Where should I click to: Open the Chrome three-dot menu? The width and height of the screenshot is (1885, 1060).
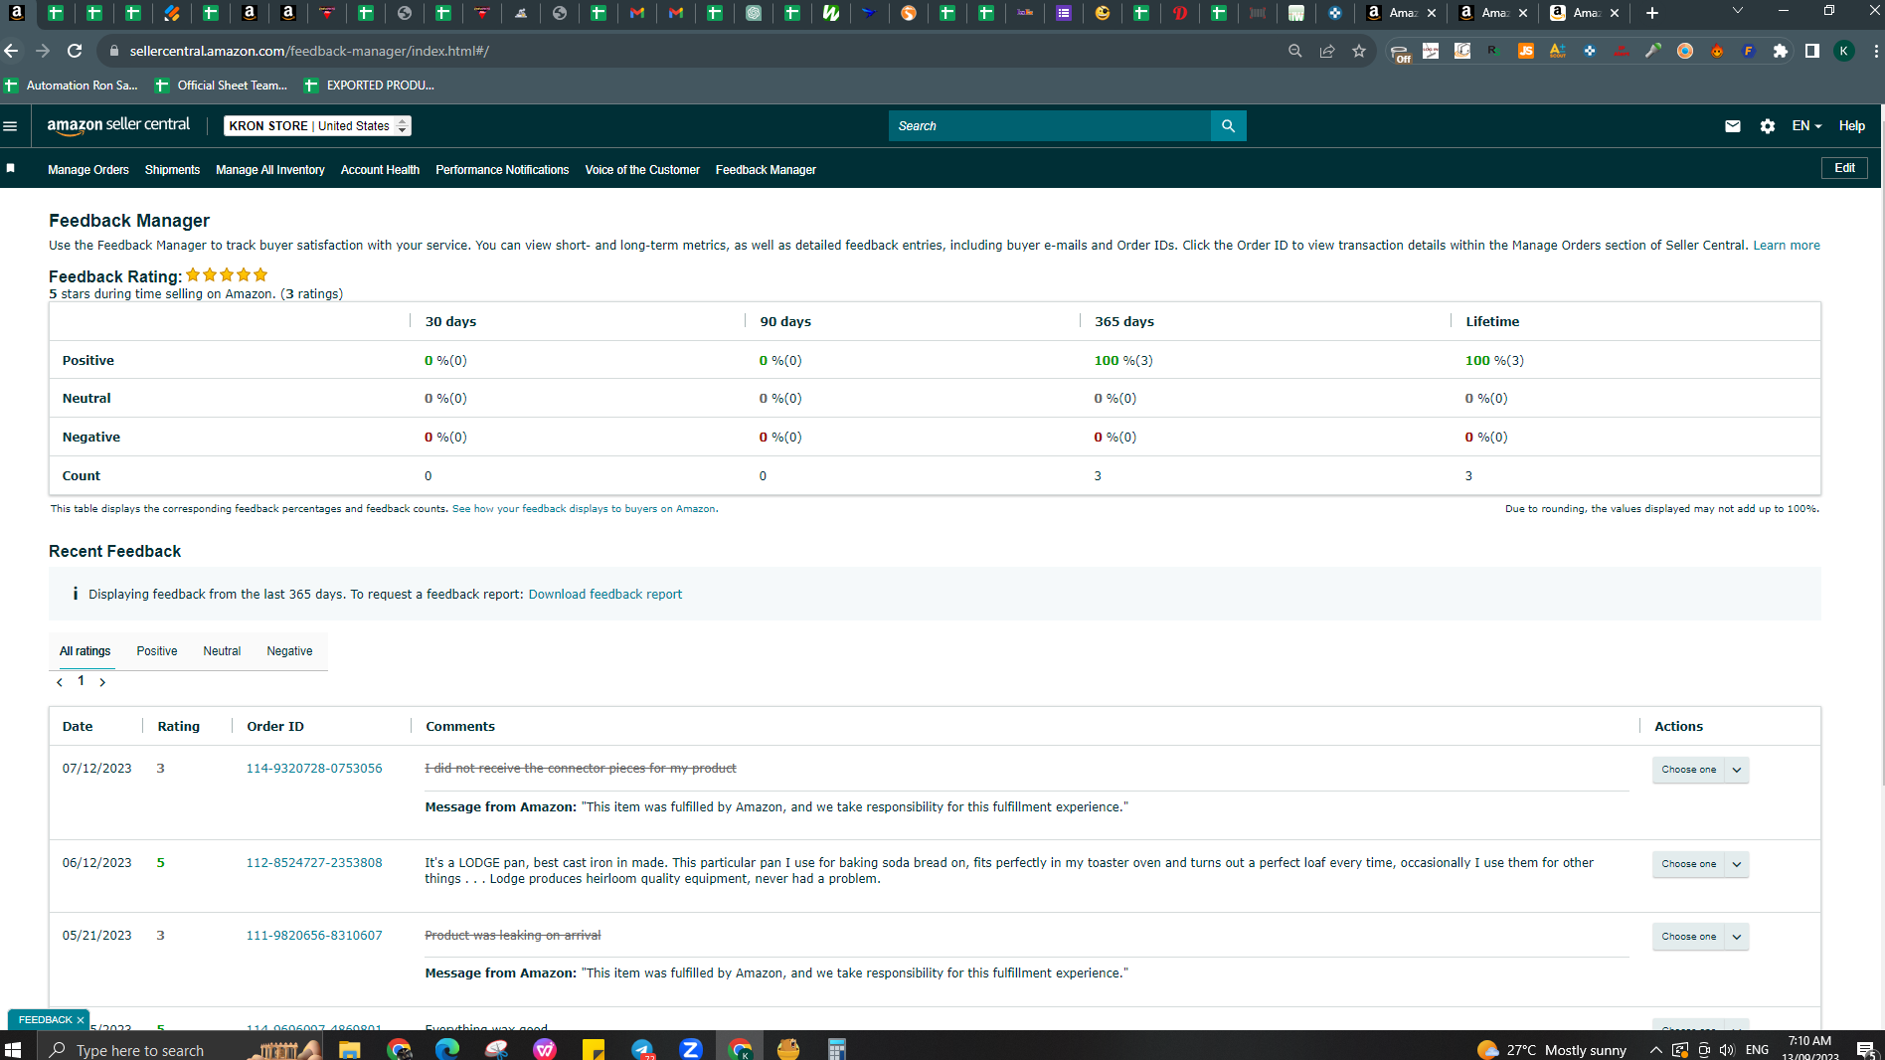tap(1875, 51)
